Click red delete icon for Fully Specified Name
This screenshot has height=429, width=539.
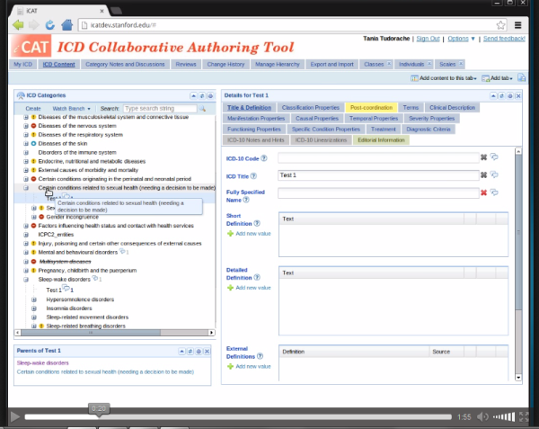point(483,192)
